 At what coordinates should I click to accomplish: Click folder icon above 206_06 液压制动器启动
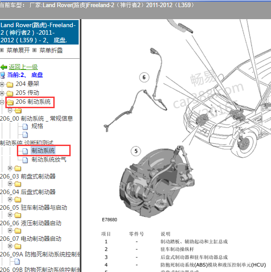(x=18, y=215)
